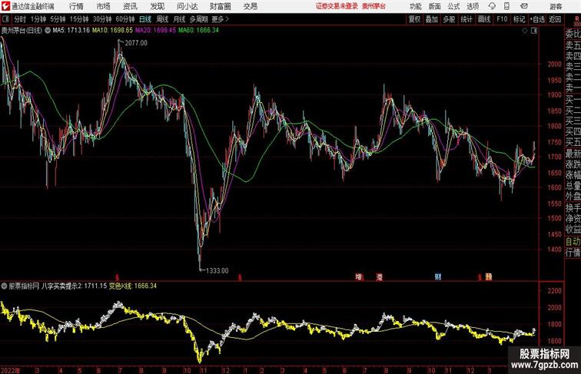Click the 复权 toolbar button

pyautogui.click(x=415, y=19)
